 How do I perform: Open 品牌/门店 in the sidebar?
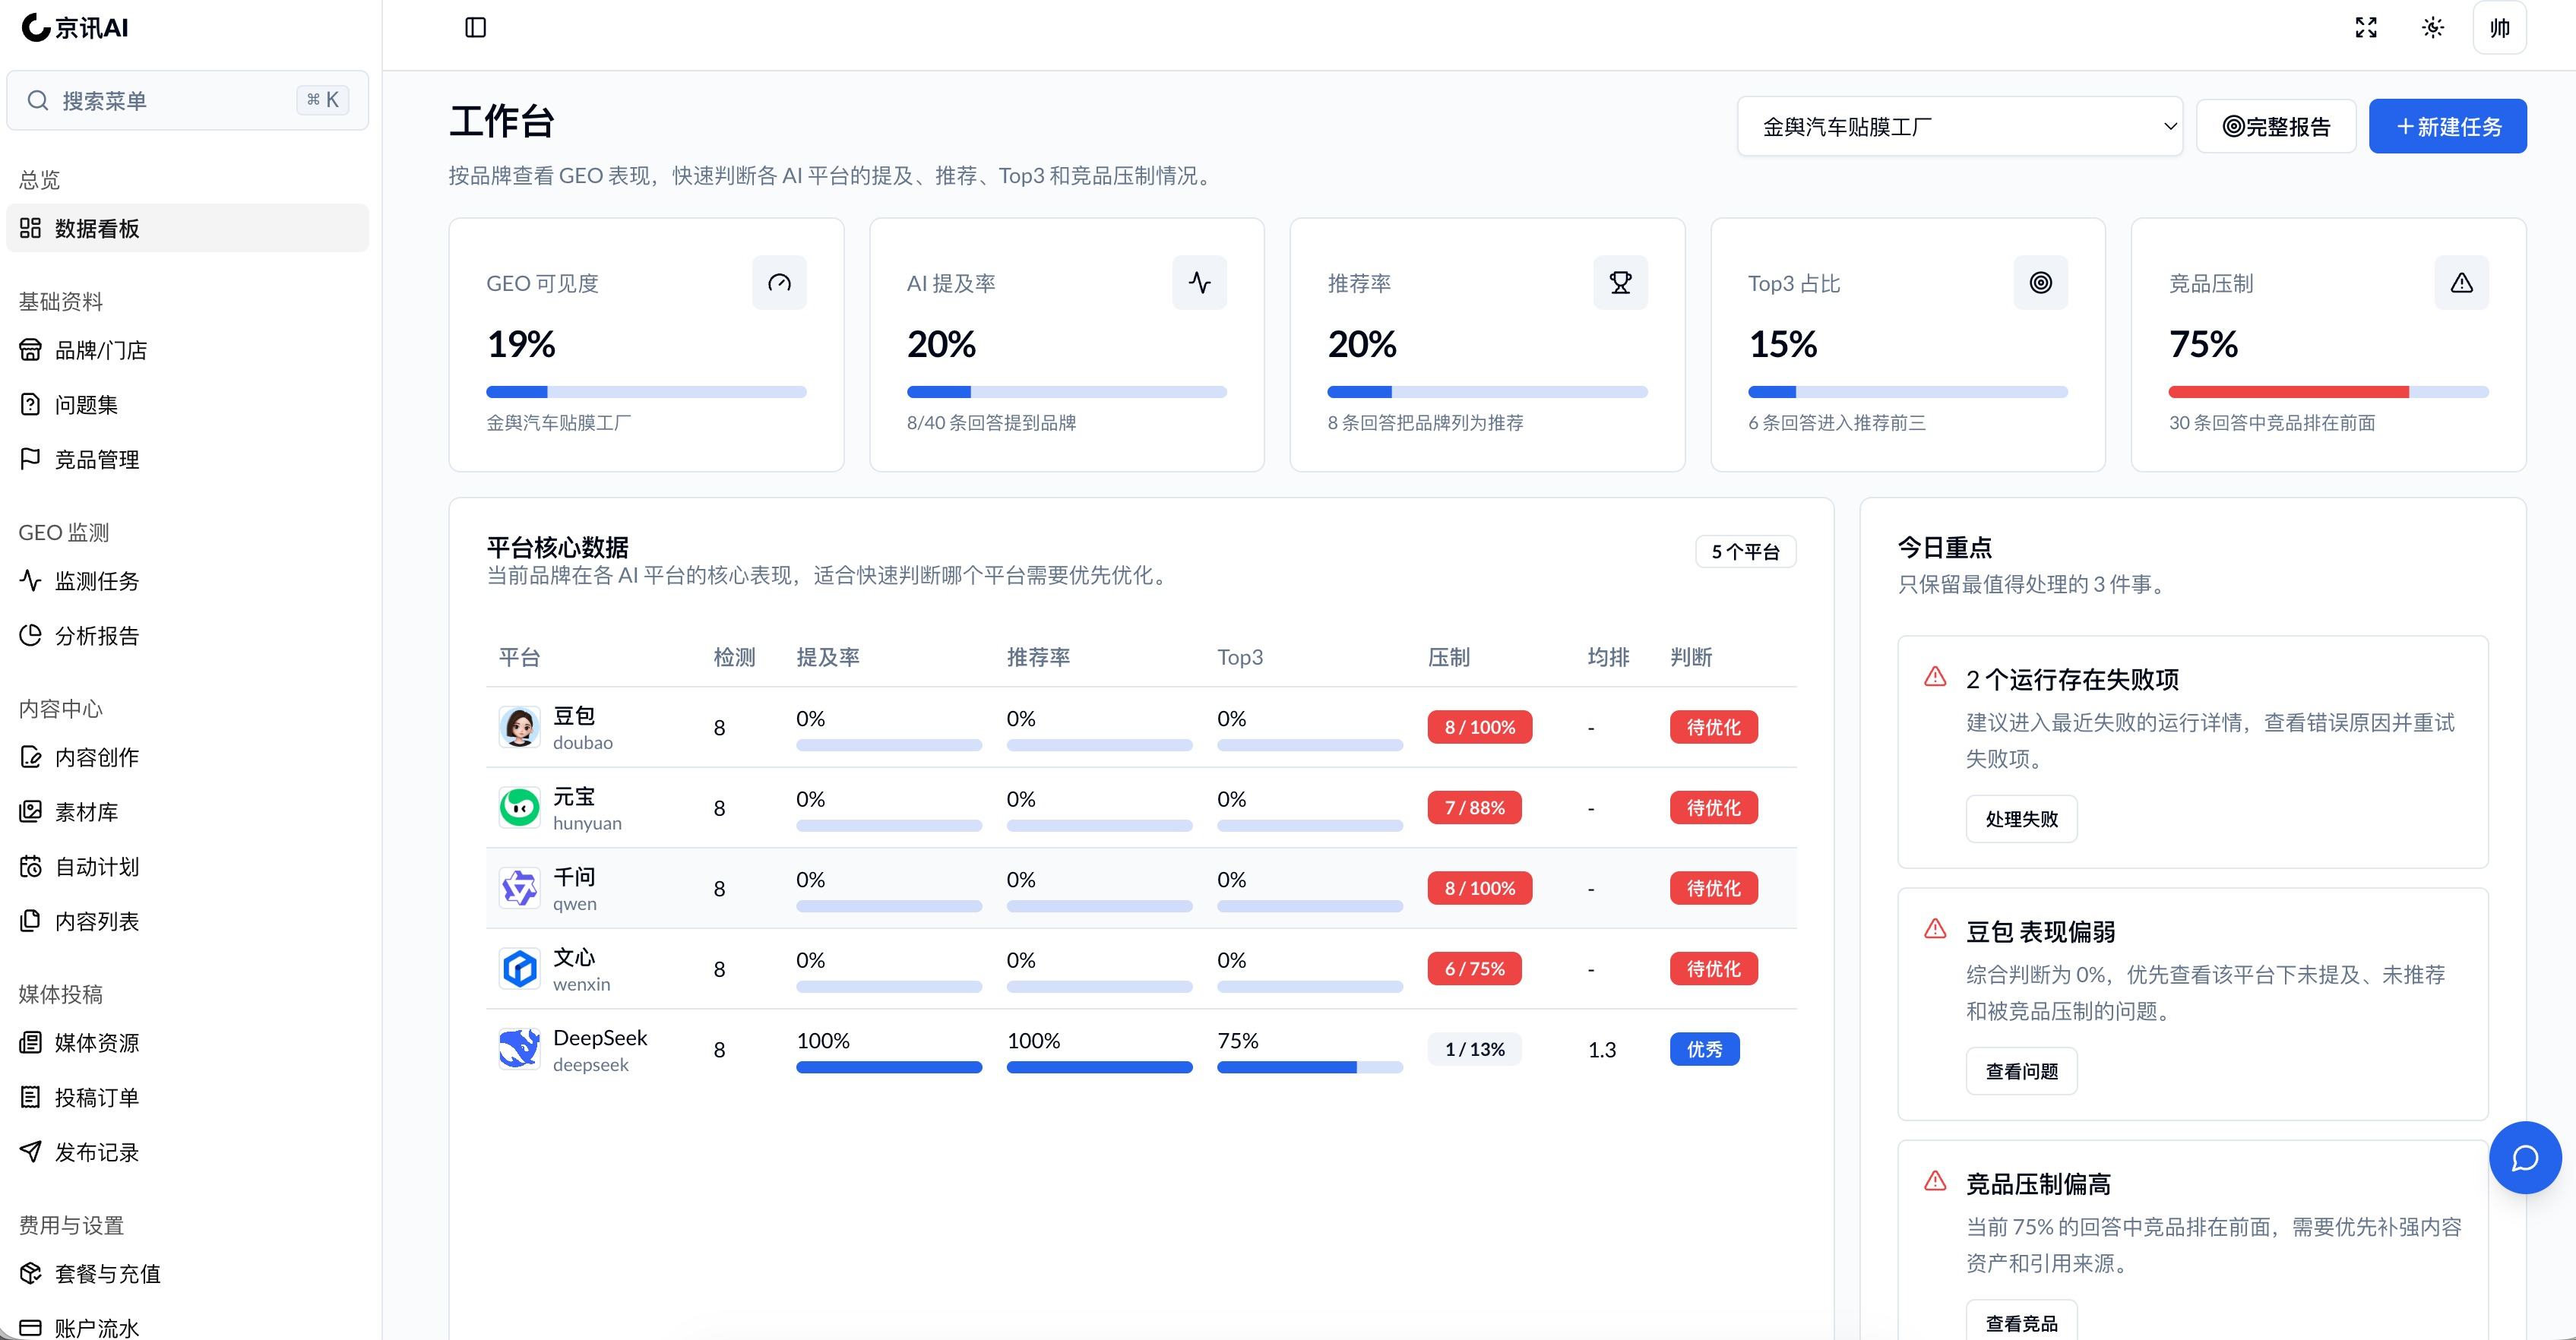(188, 350)
